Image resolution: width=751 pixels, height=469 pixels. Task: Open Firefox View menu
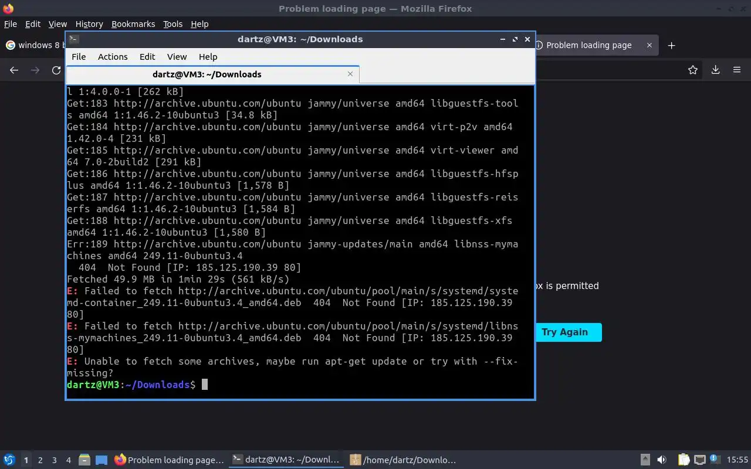pyautogui.click(x=57, y=24)
